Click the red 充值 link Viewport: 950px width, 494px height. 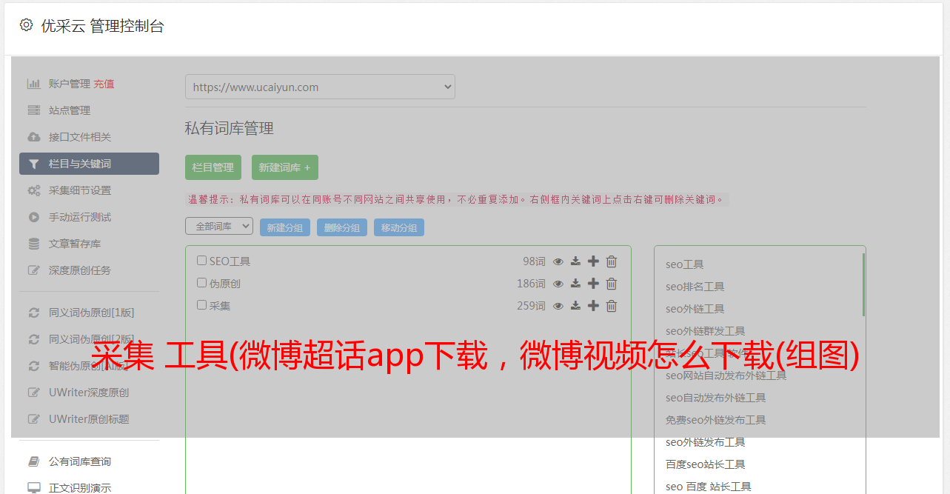pos(104,84)
